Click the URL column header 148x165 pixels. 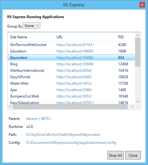60,37
